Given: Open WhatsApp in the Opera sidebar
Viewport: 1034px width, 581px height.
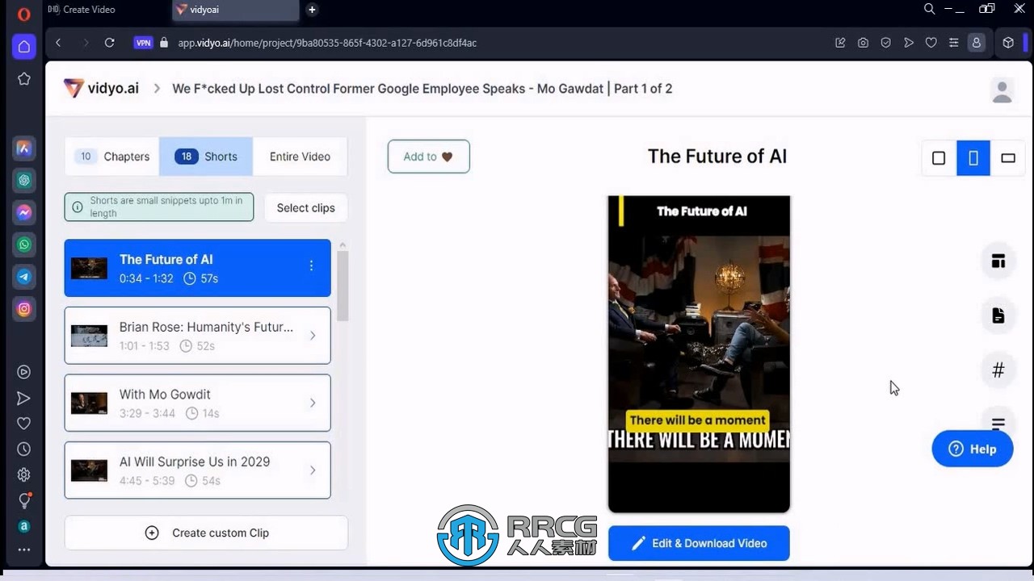Looking at the screenshot, I should pyautogui.click(x=24, y=245).
